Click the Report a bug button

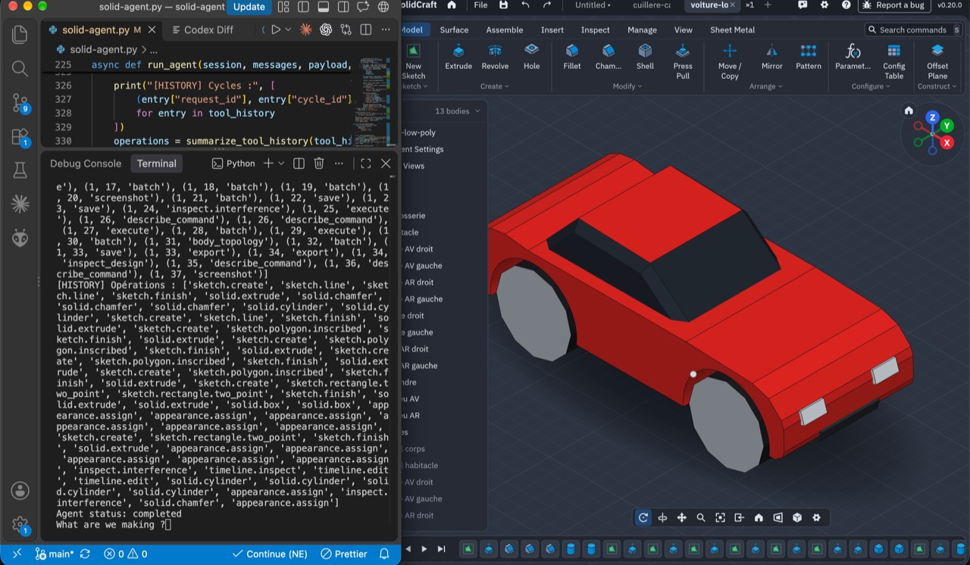(894, 5)
